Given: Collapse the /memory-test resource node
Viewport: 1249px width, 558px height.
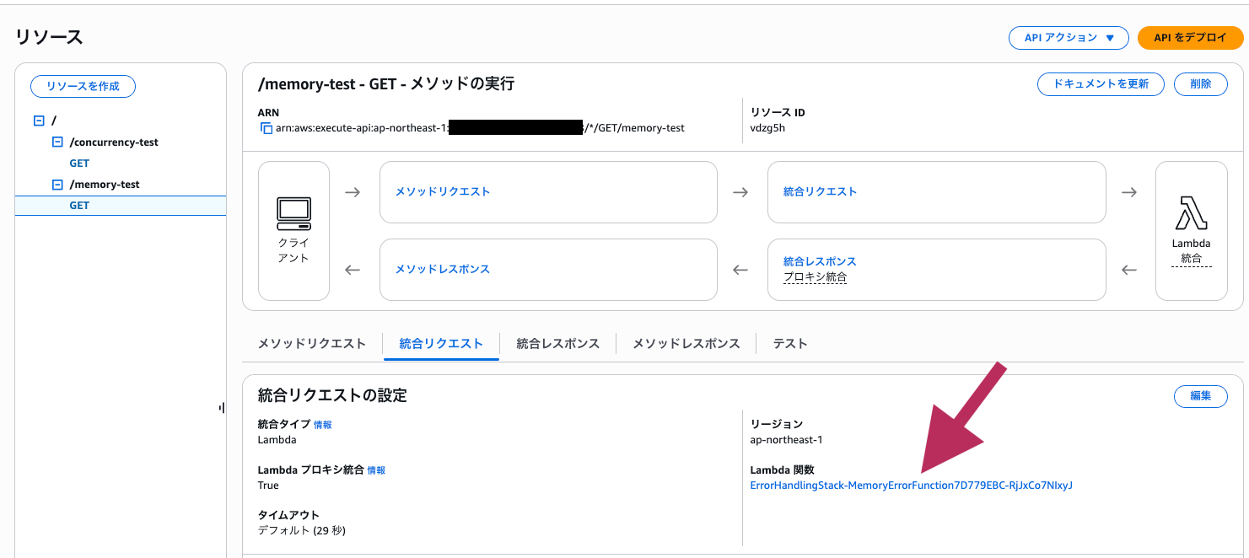Looking at the screenshot, I should (57, 185).
